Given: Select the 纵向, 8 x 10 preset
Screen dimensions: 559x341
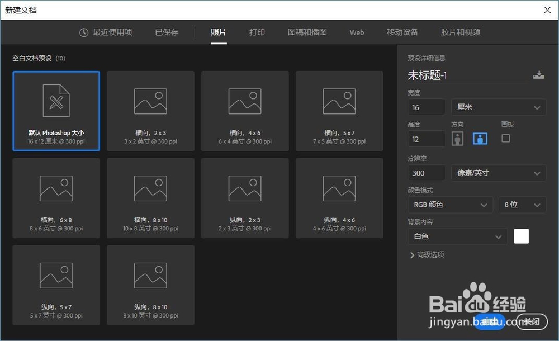Looking at the screenshot, I should coord(150,285).
